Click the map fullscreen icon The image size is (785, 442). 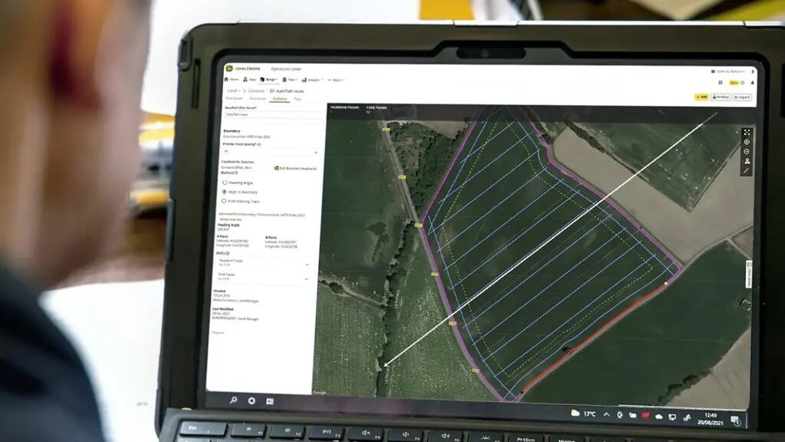point(747,132)
